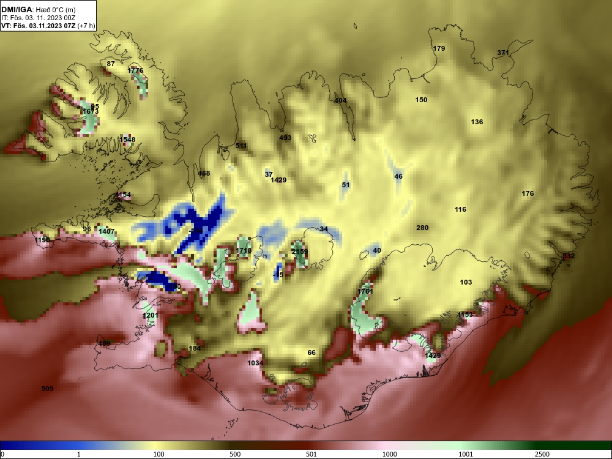Click the map value 493
612x459 pixels.
(x=285, y=138)
